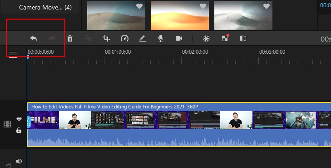Click the 00:02:00:00 ruler mark
The height and width of the screenshot is (168, 331).
(x=195, y=52)
